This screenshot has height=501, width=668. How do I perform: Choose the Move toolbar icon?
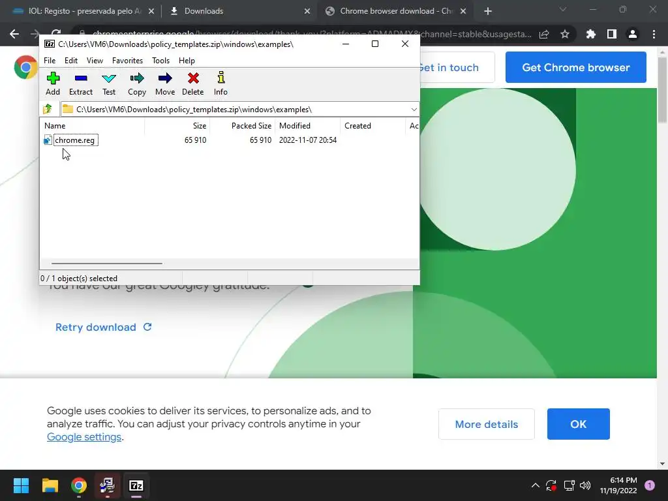coord(165,83)
